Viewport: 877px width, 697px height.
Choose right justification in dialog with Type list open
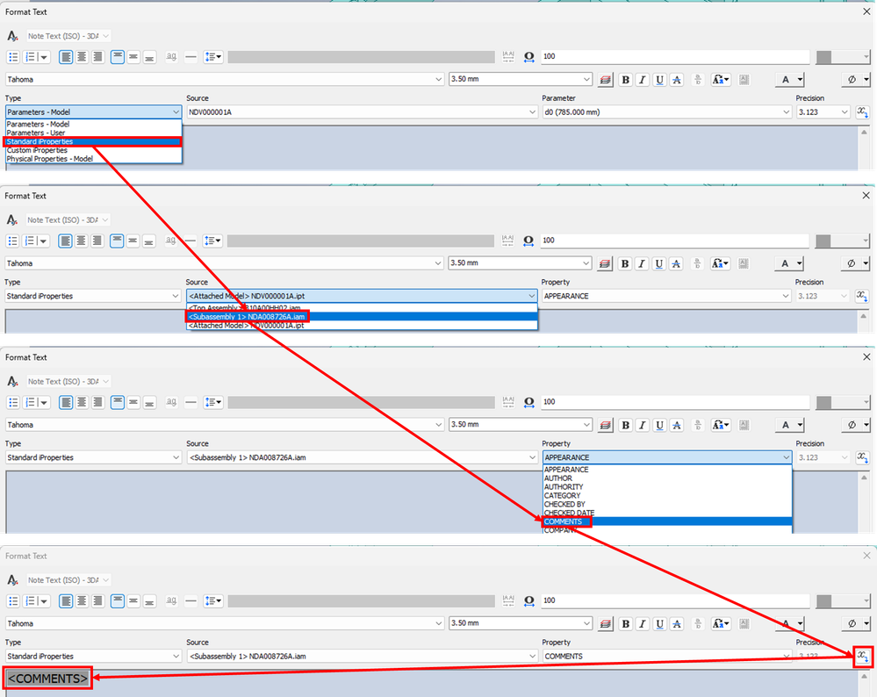[x=98, y=56]
